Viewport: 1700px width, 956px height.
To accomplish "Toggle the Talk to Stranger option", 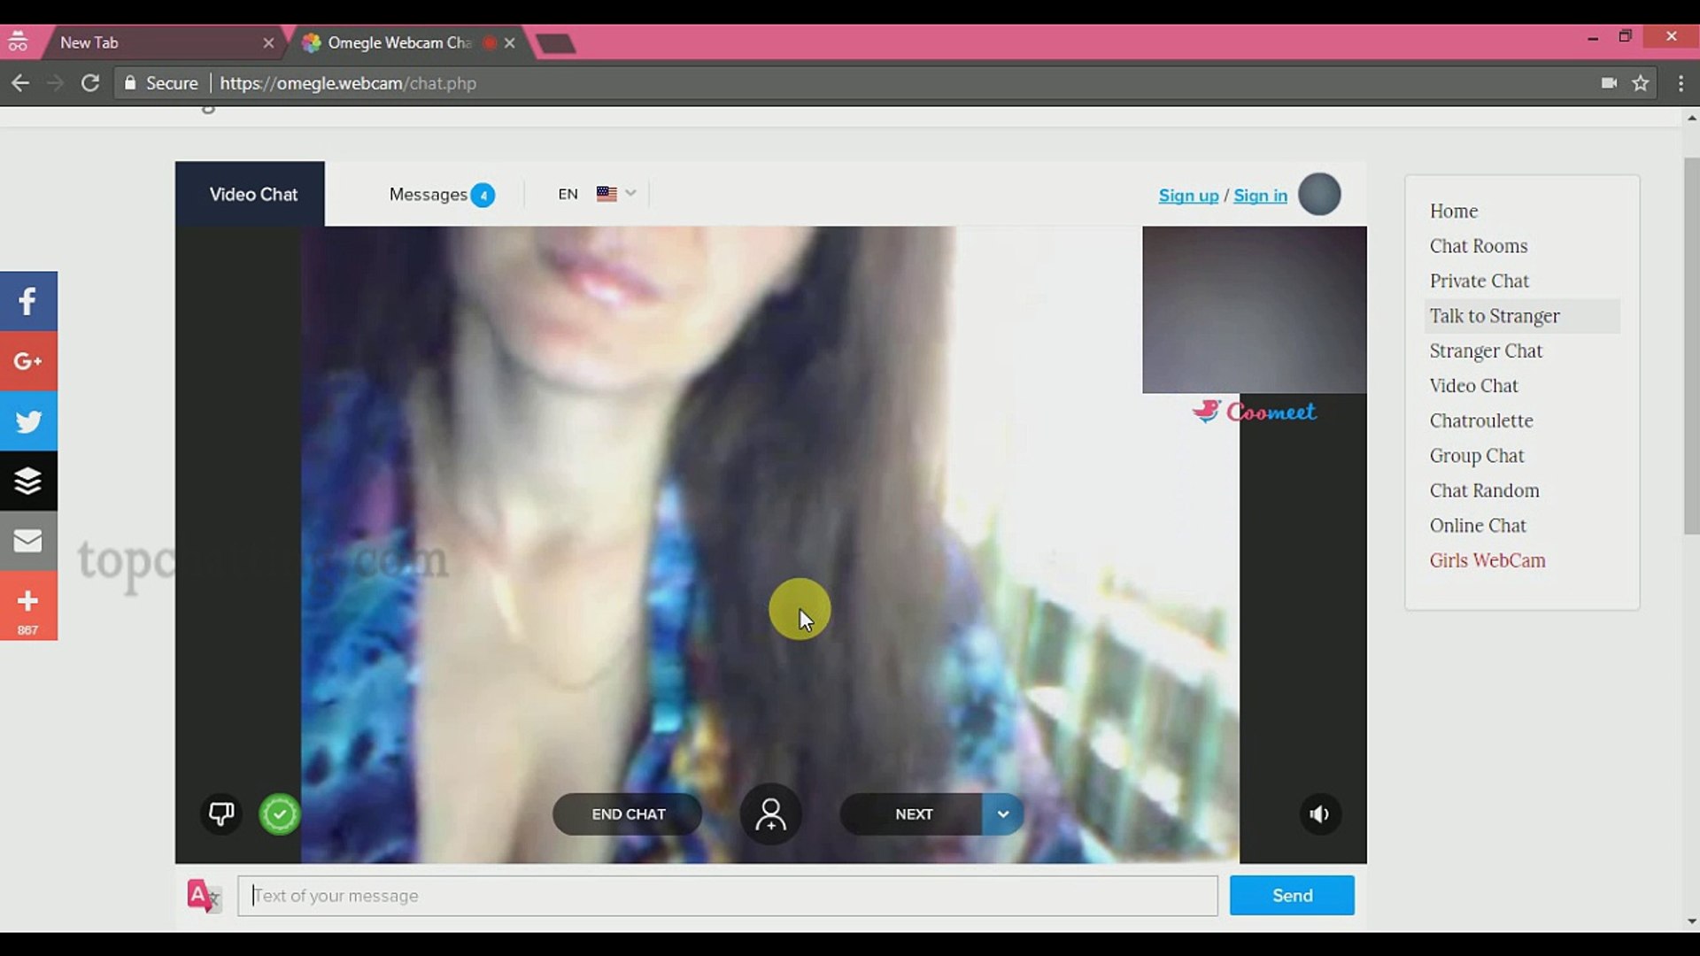I will tap(1494, 315).
